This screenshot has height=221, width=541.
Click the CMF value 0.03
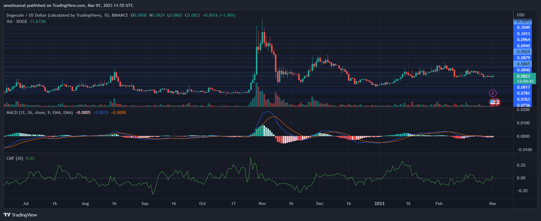pyautogui.click(x=30, y=158)
